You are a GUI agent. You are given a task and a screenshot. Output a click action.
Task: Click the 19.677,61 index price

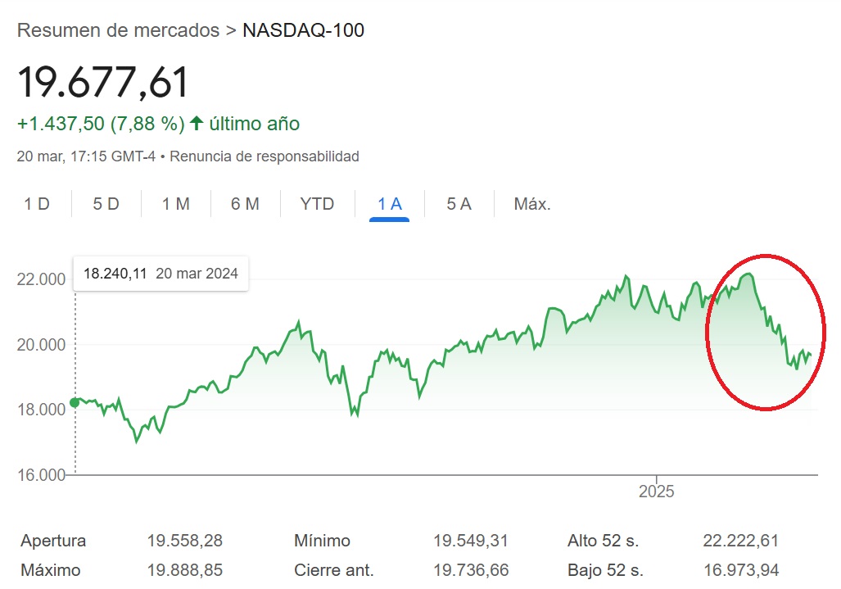tap(103, 82)
